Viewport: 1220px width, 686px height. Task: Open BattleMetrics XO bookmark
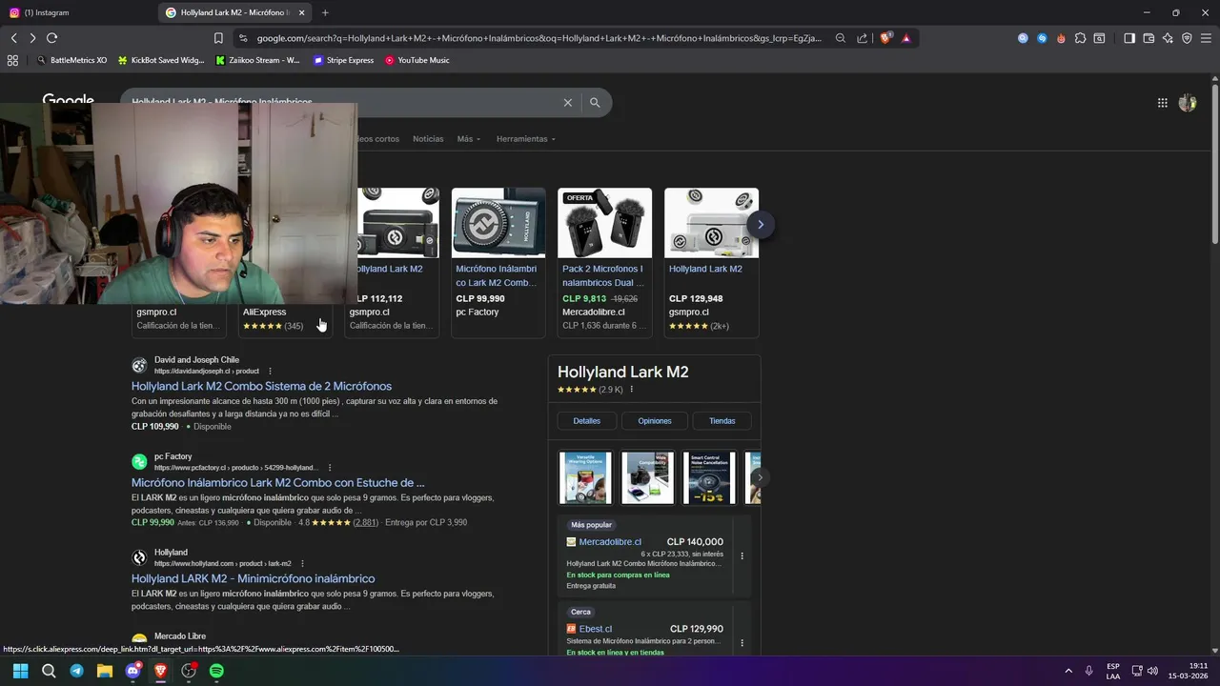click(71, 60)
